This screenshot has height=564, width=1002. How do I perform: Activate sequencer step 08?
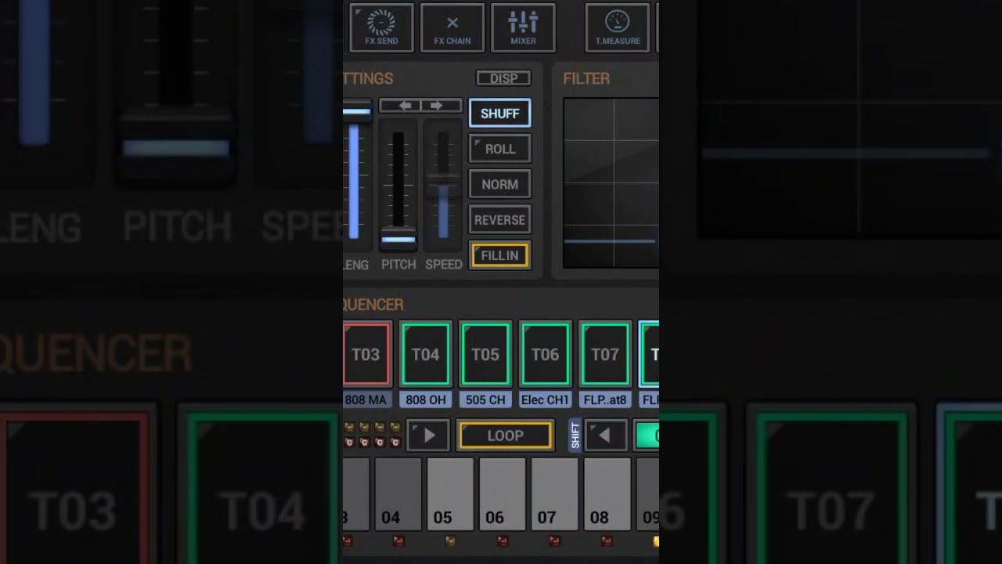[607, 494]
